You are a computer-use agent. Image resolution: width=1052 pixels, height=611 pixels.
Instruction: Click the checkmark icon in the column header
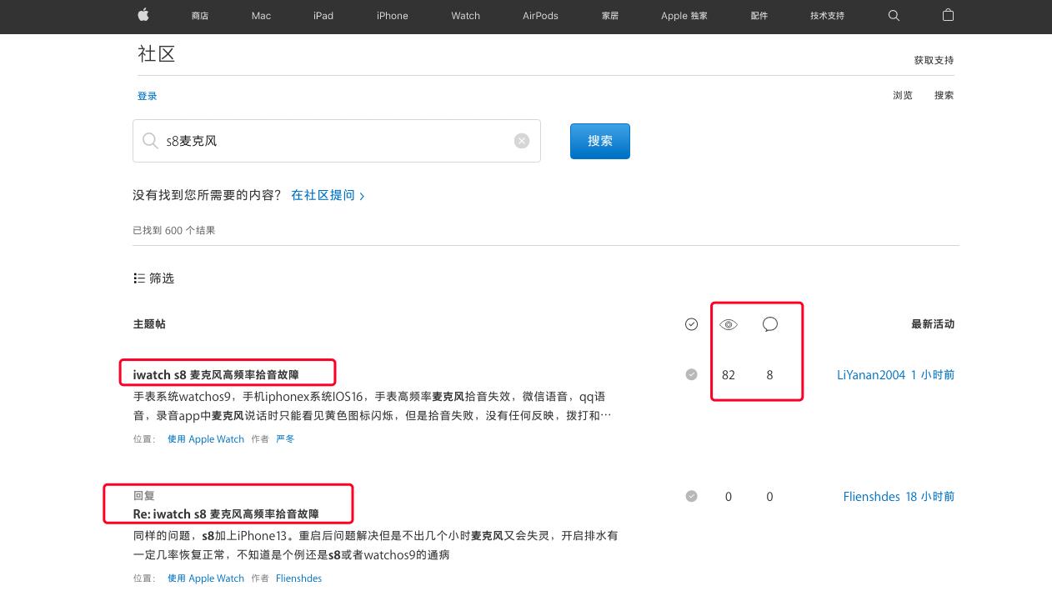pos(691,324)
